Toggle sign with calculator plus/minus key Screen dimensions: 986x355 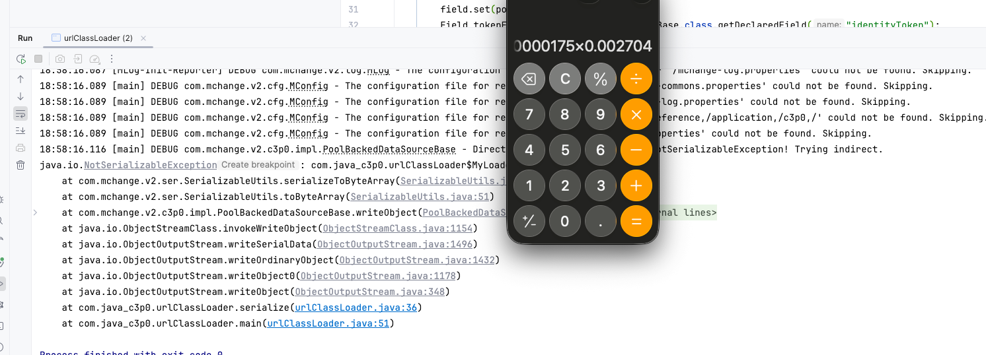(529, 221)
